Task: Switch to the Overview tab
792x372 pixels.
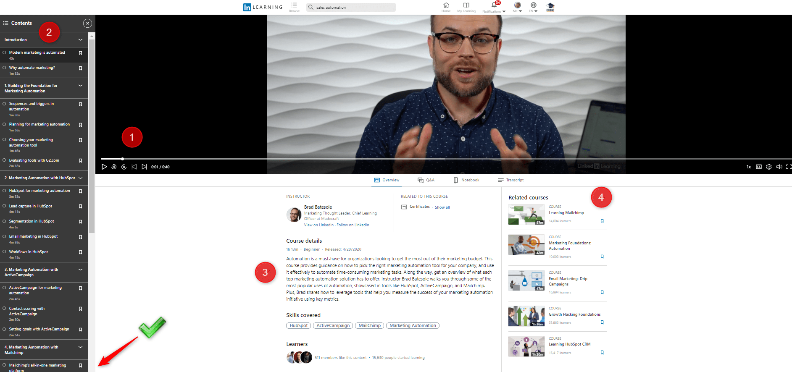Action: coord(387,180)
